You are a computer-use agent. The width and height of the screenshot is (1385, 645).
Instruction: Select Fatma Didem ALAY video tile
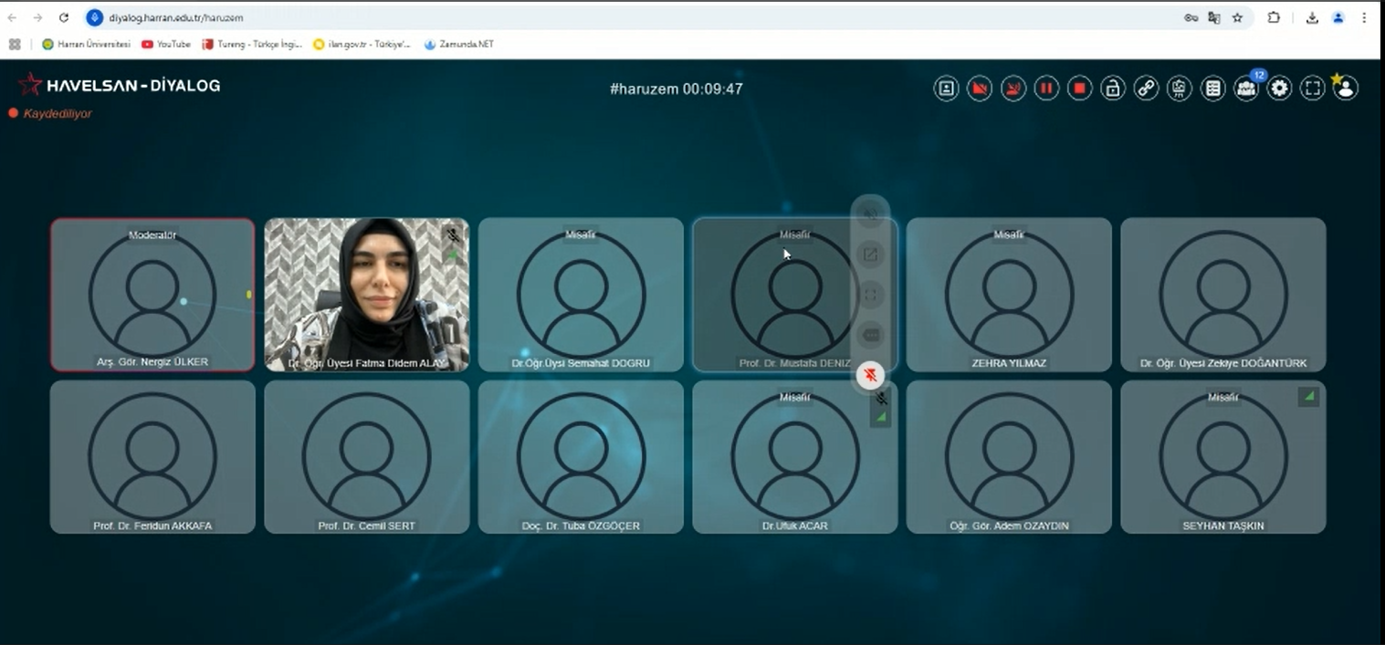[x=367, y=295]
